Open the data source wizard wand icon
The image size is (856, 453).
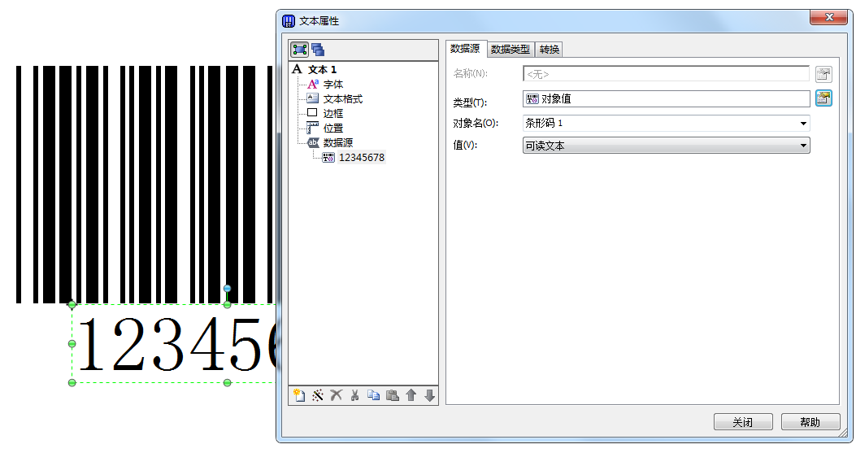pyautogui.click(x=318, y=395)
